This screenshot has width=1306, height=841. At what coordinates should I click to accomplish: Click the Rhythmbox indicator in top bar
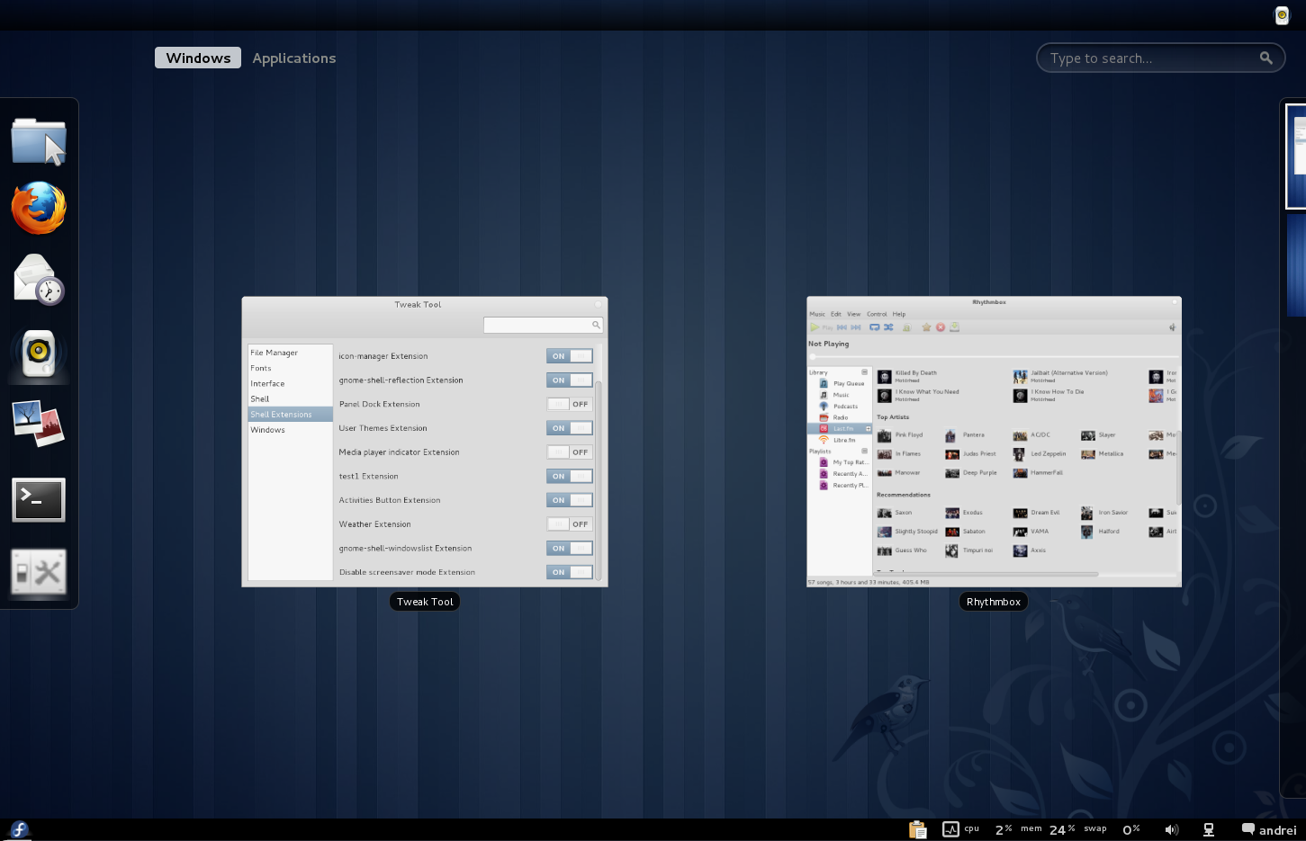click(1282, 14)
